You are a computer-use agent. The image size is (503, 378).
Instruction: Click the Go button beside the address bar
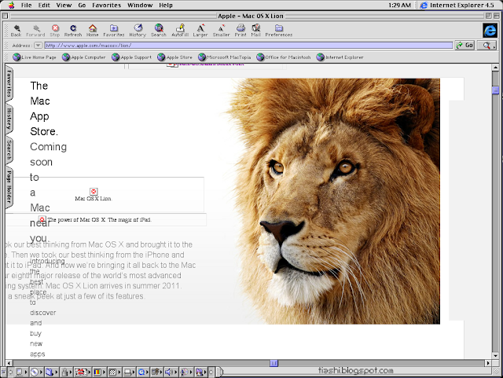tap(464, 46)
